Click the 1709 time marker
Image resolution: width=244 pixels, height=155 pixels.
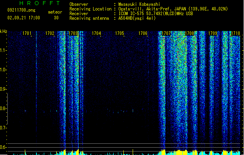pyautogui.click(x=213, y=33)
